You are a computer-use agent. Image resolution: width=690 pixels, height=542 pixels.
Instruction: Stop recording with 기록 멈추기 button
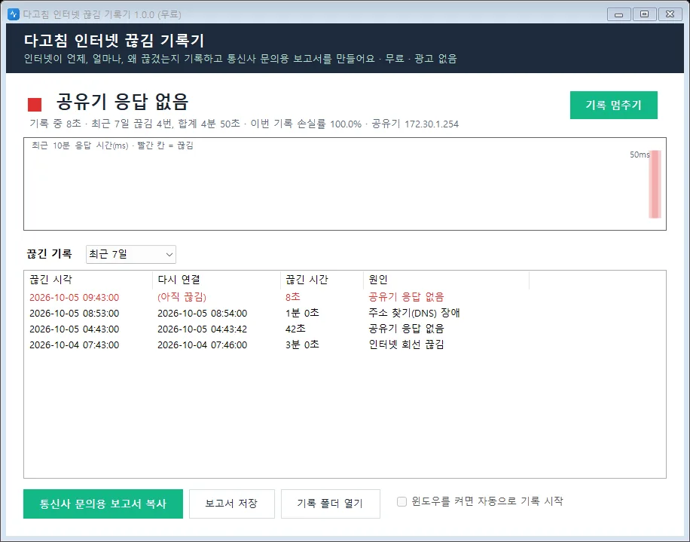[x=613, y=105]
